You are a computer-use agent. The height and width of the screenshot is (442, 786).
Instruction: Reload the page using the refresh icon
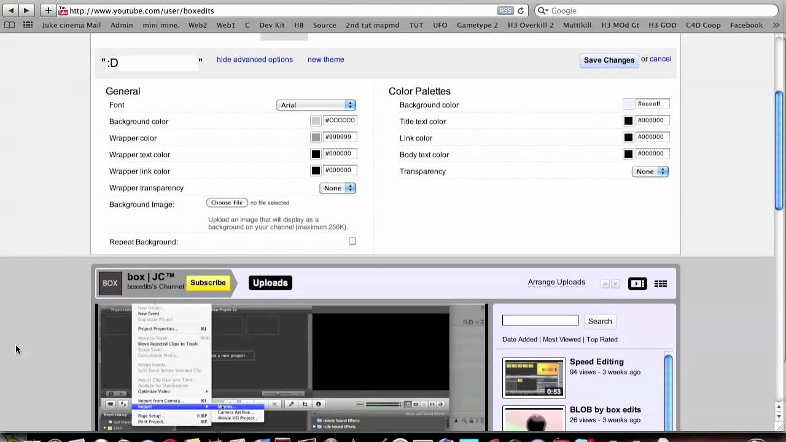pyautogui.click(x=521, y=10)
